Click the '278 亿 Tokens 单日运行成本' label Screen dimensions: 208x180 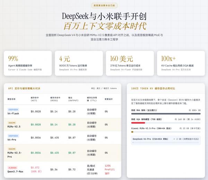(125, 66)
